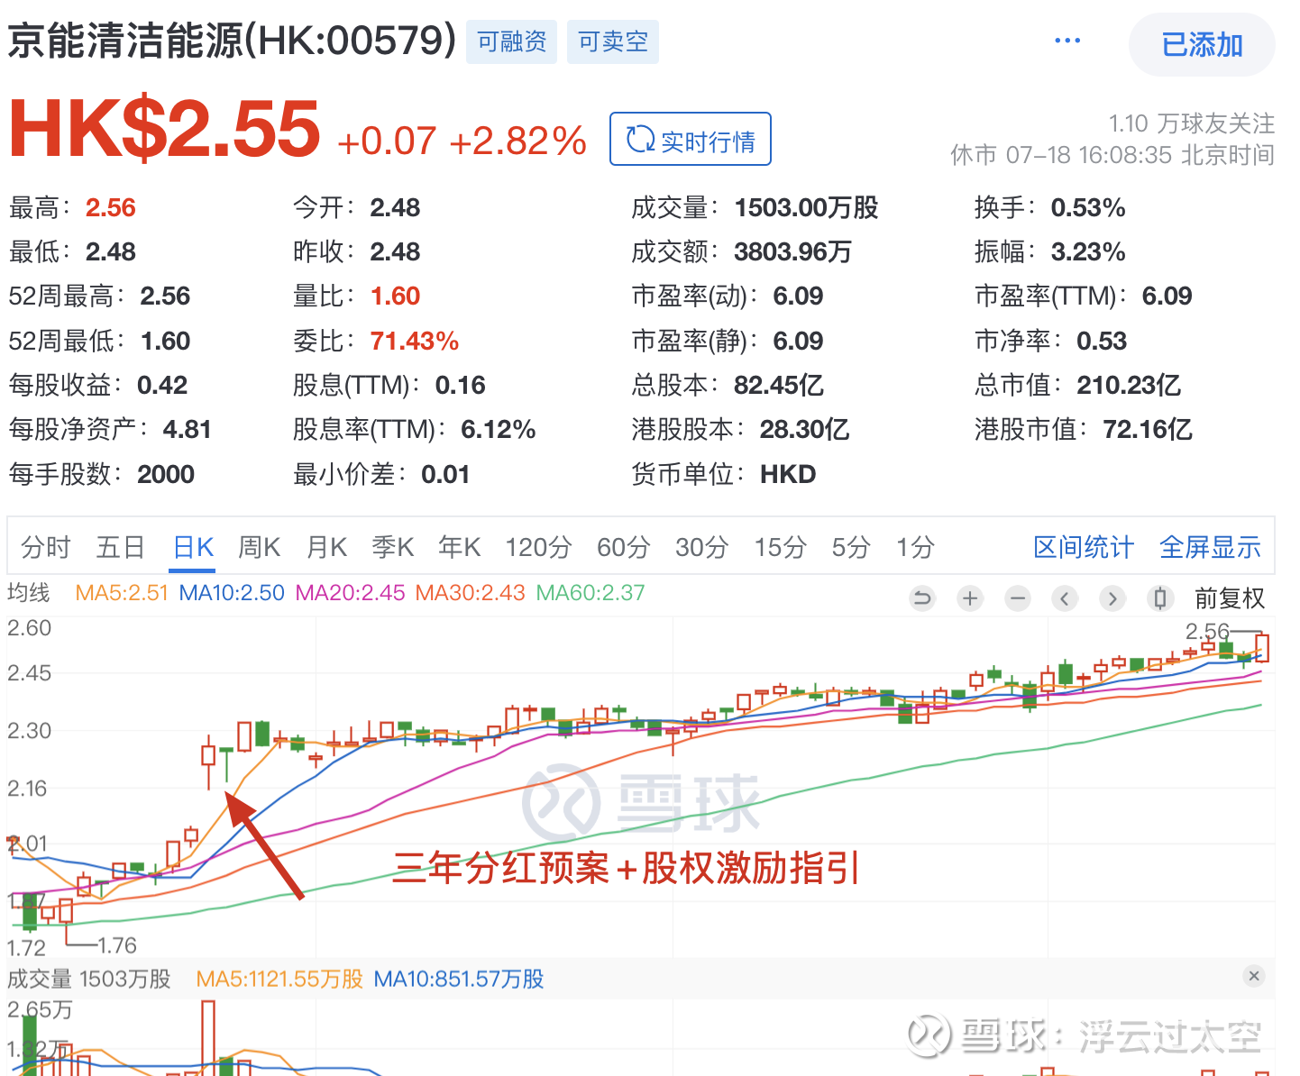Switch to the 分时 chart tab
The width and height of the screenshot is (1300, 1076).
click(x=46, y=547)
